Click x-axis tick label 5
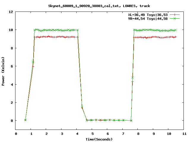 92,134
